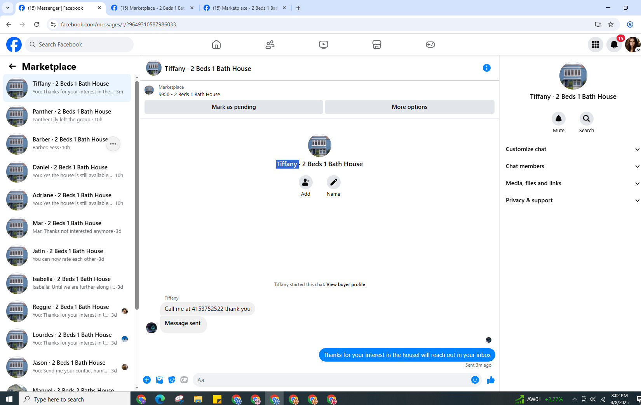The height and width of the screenshot is (405, 641).
Task: Open the emoji picker
Action: (x=475, y=380)
